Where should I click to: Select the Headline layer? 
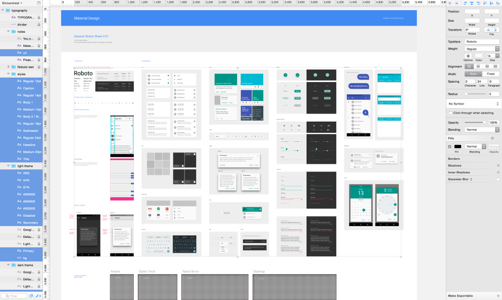[x=21, y=145]
